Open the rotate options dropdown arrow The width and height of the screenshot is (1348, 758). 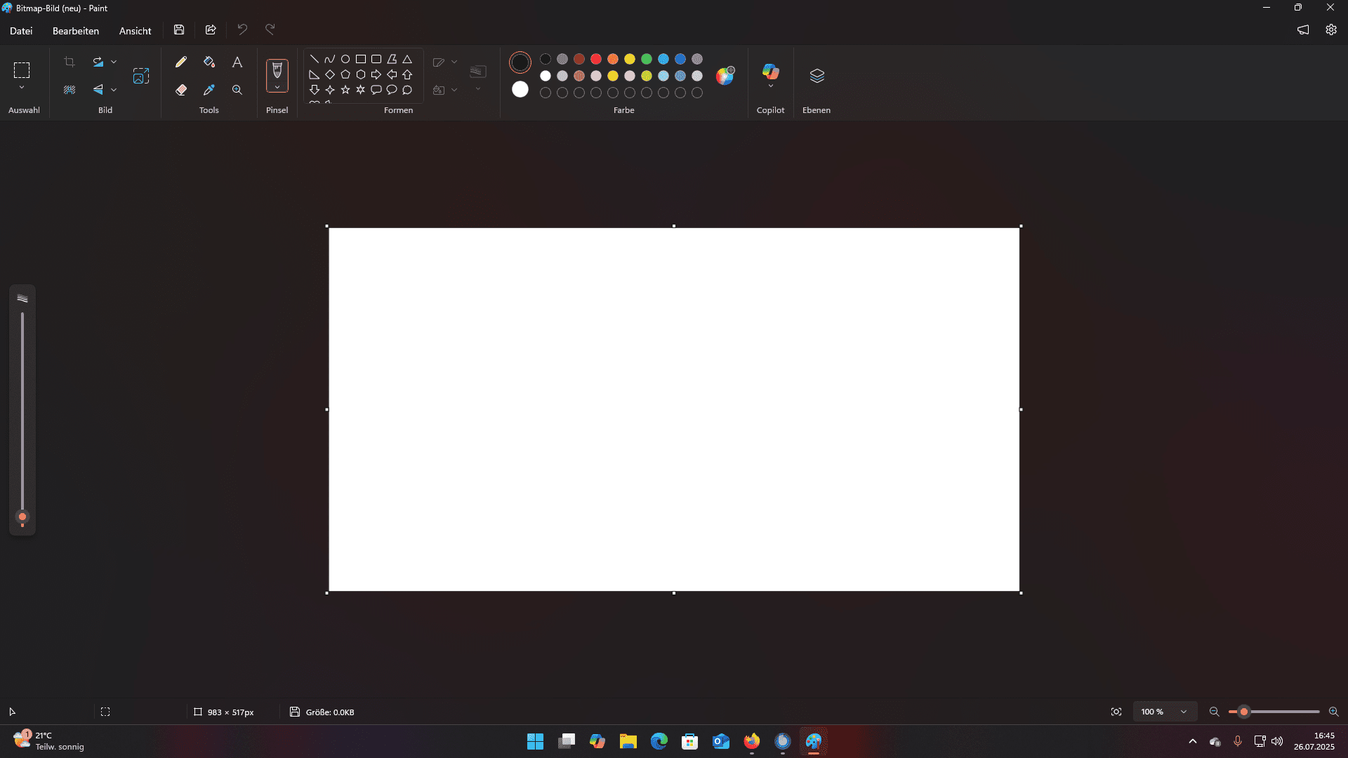pyautogui.click(x=114, y=62)
